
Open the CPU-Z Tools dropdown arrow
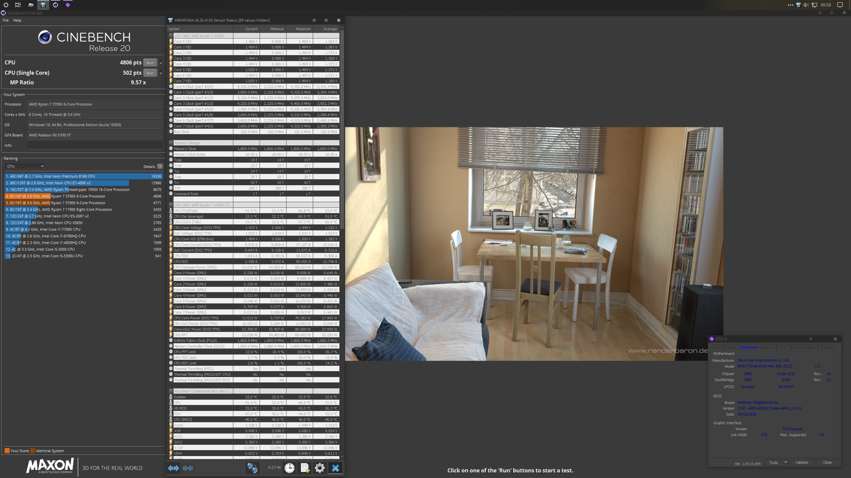(786, 463)
